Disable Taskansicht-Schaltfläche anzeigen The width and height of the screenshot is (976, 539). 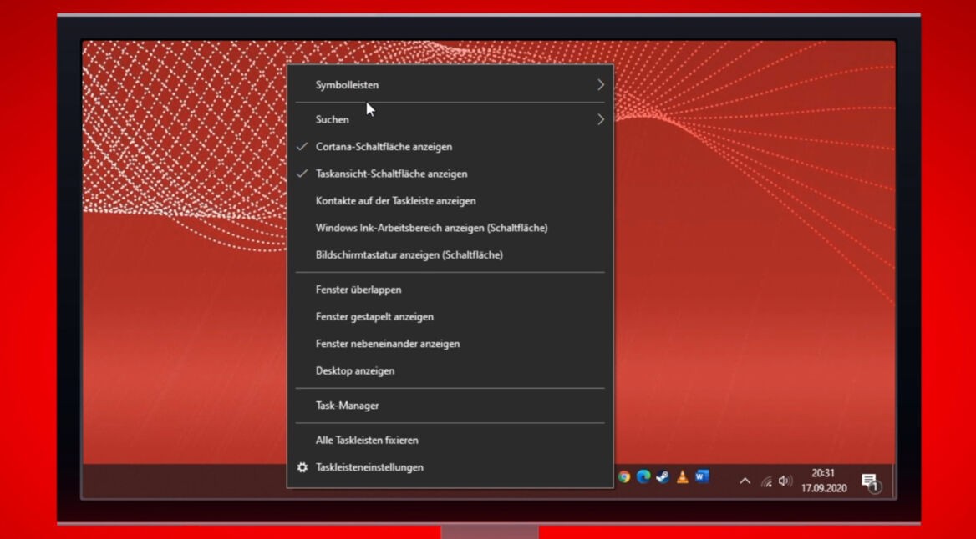pos(393,174)
